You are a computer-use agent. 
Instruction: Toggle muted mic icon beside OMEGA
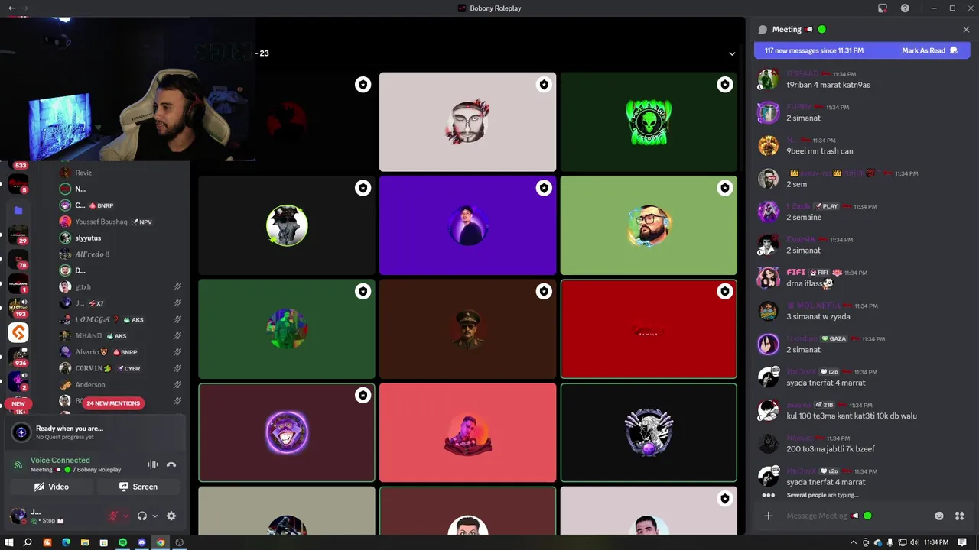pyautogui.click(x=177, y=319)
